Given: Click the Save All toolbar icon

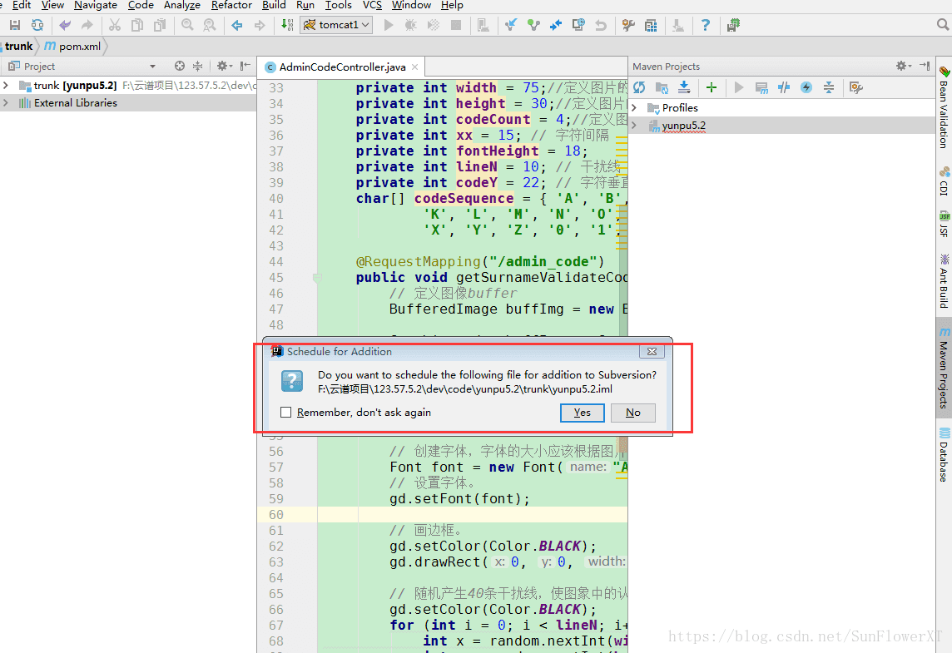Looking at the screenshot, I should [15, 25].
